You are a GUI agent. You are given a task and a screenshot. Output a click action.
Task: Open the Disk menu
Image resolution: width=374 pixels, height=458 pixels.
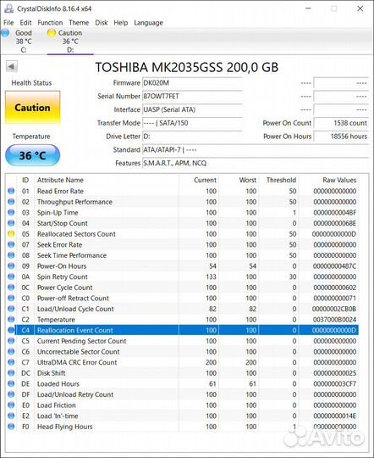(102, 23)
